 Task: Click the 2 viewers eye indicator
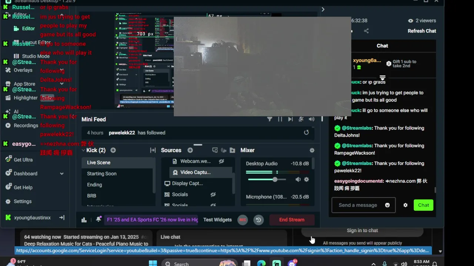(x=422, y=21)
